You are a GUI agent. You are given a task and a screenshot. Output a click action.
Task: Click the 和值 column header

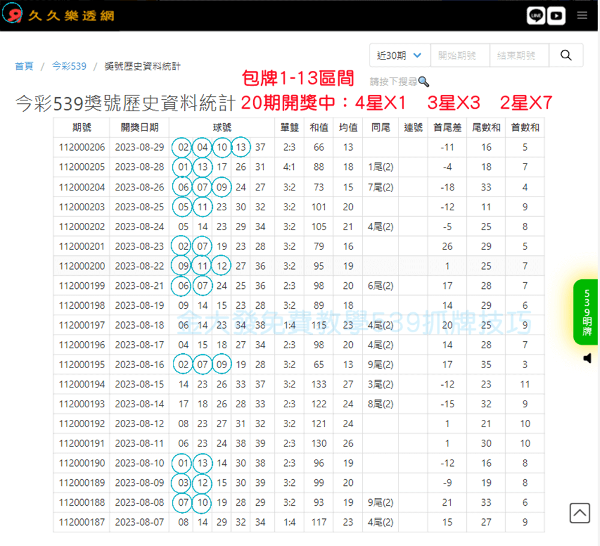pos(319,127)
